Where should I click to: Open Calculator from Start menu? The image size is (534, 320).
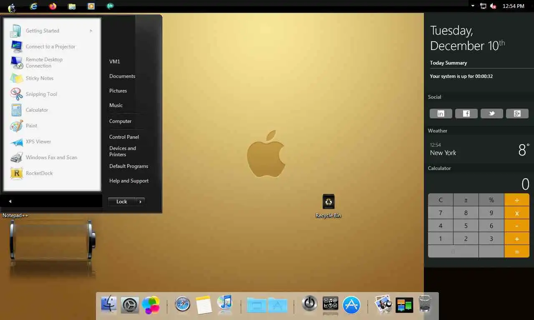(52, 110)
